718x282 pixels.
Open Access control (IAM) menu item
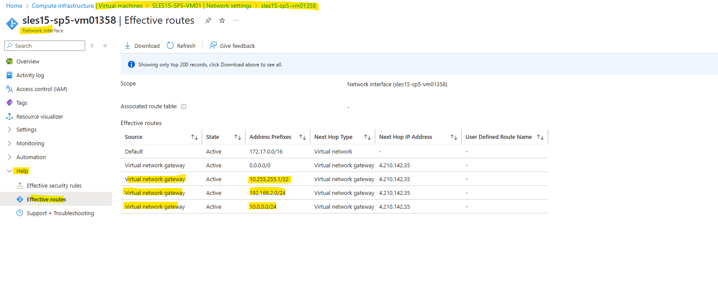click(42, 89)
